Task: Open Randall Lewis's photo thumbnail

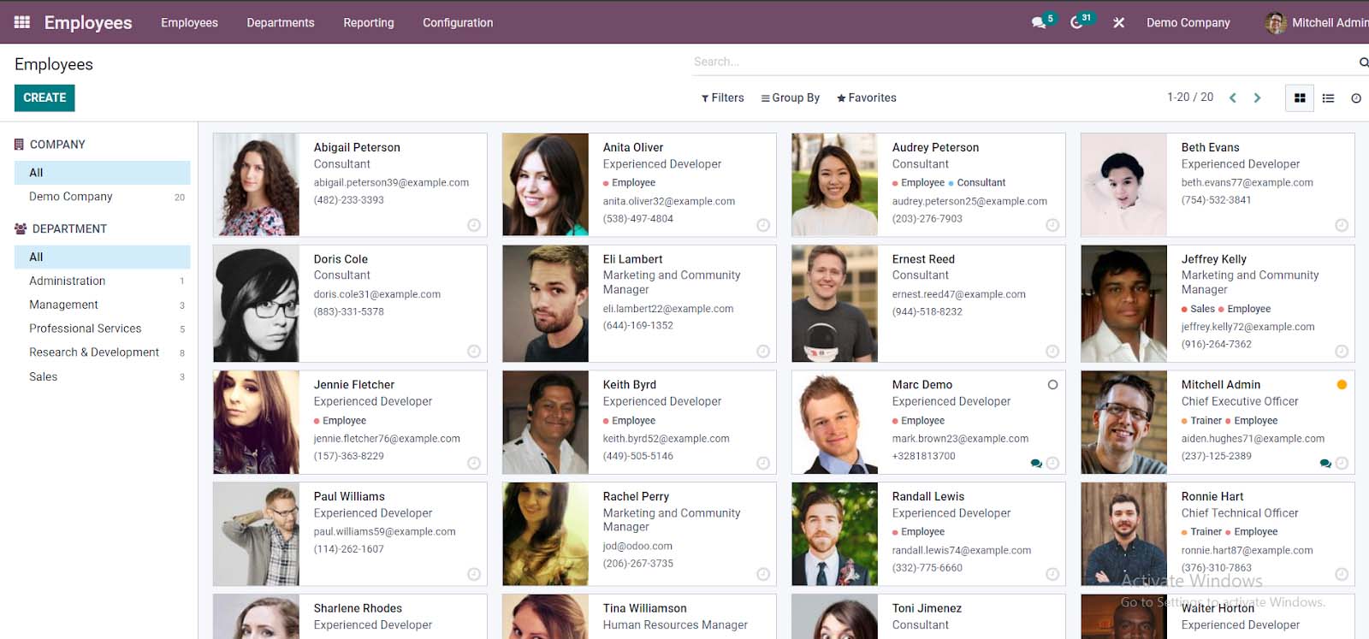Action: (835, 534)
